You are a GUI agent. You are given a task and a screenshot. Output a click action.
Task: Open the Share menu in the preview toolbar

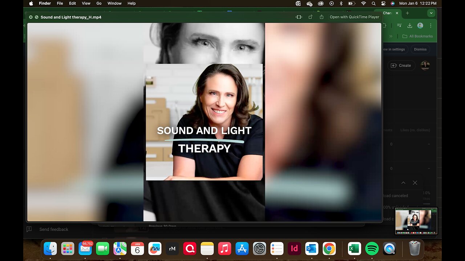point(322,17)
